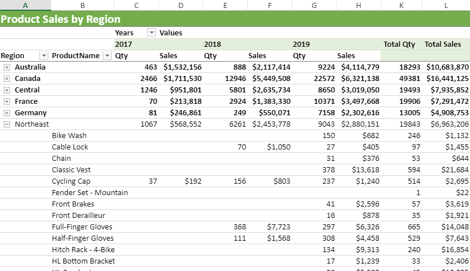470x271 pixels.
Task: Select column A header
Action: click(26, 5)
